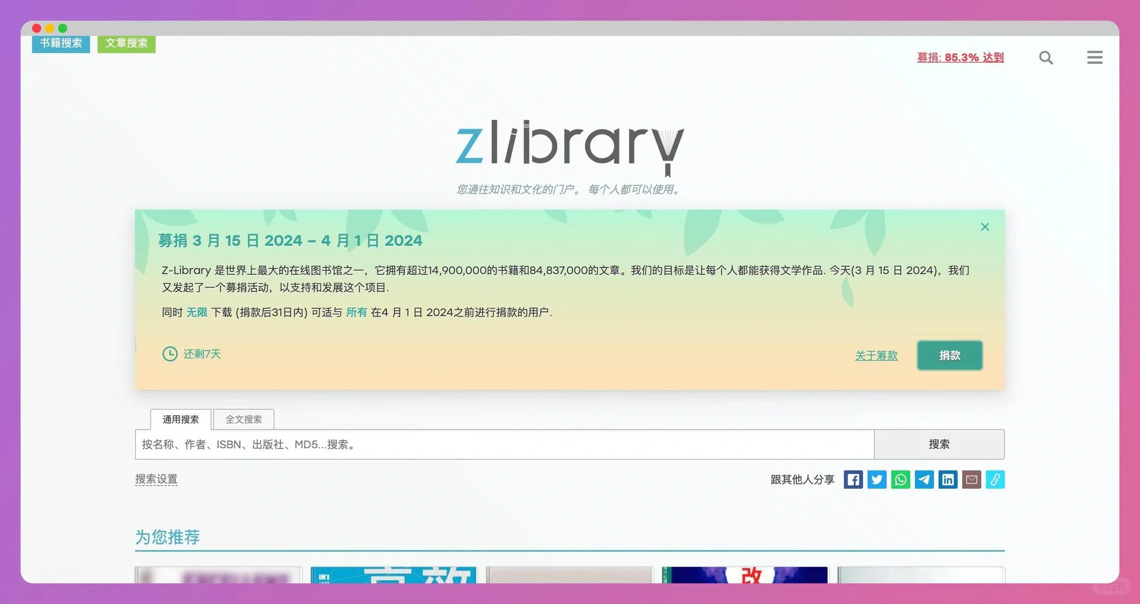Click the macOS green maximize button

coord(63,28)
